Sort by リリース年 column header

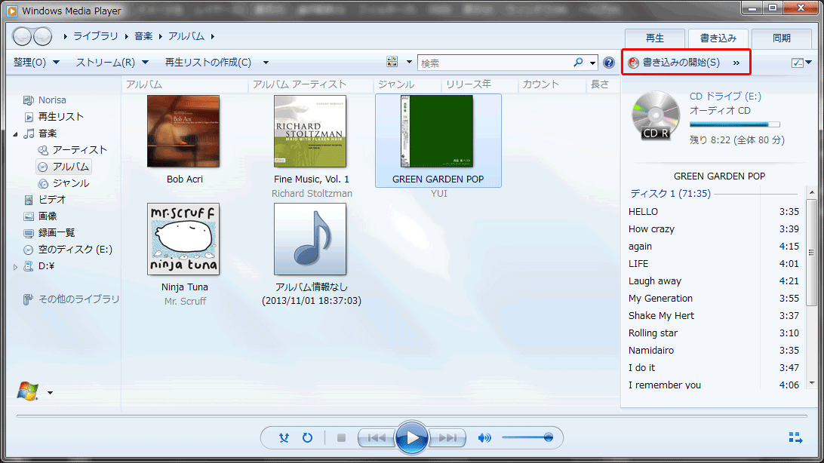[469, 84]
